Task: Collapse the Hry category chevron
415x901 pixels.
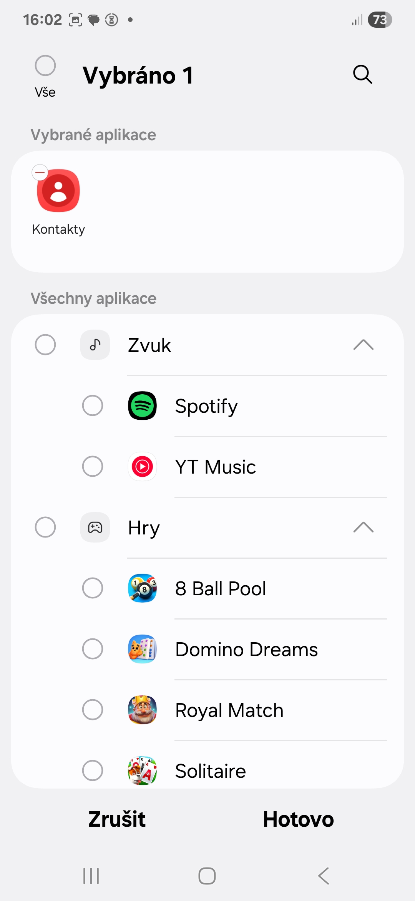Action: pyautogui.click(x=363, y=527)
